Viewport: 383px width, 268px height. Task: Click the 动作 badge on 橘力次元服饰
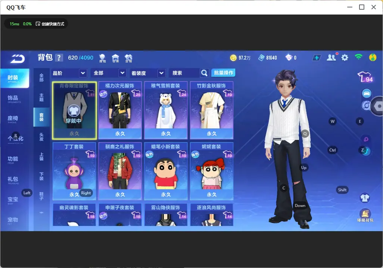103,94
